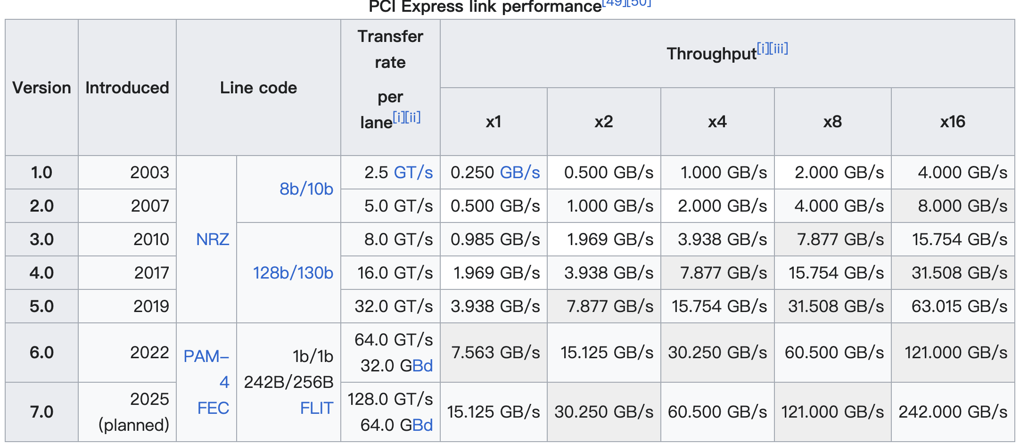The width and height of the screenshot is (1020, 444).
Task: Open footnote [i] next to Throughput
Action: click(x=763, y=48)
